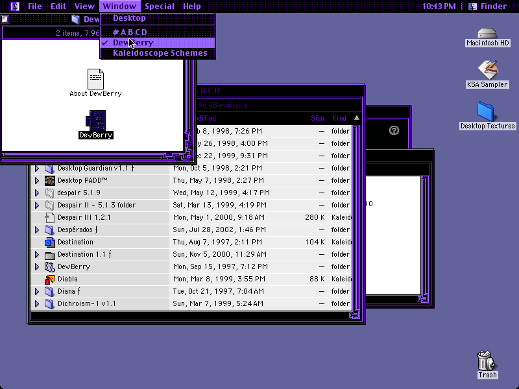
Task: Click the 10:43 PM menu bar clock
Action: tap(439, 6)
